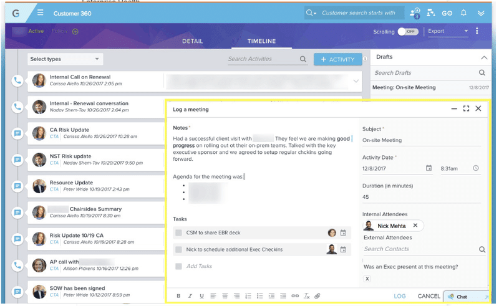Open the Internal Call on Renewal activity
499x306 pixels.
(80, 77)
